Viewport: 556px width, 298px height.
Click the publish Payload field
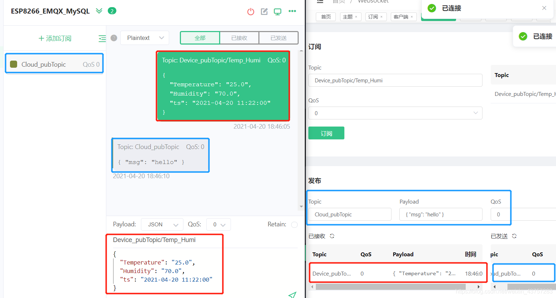(x=441, y=214)
